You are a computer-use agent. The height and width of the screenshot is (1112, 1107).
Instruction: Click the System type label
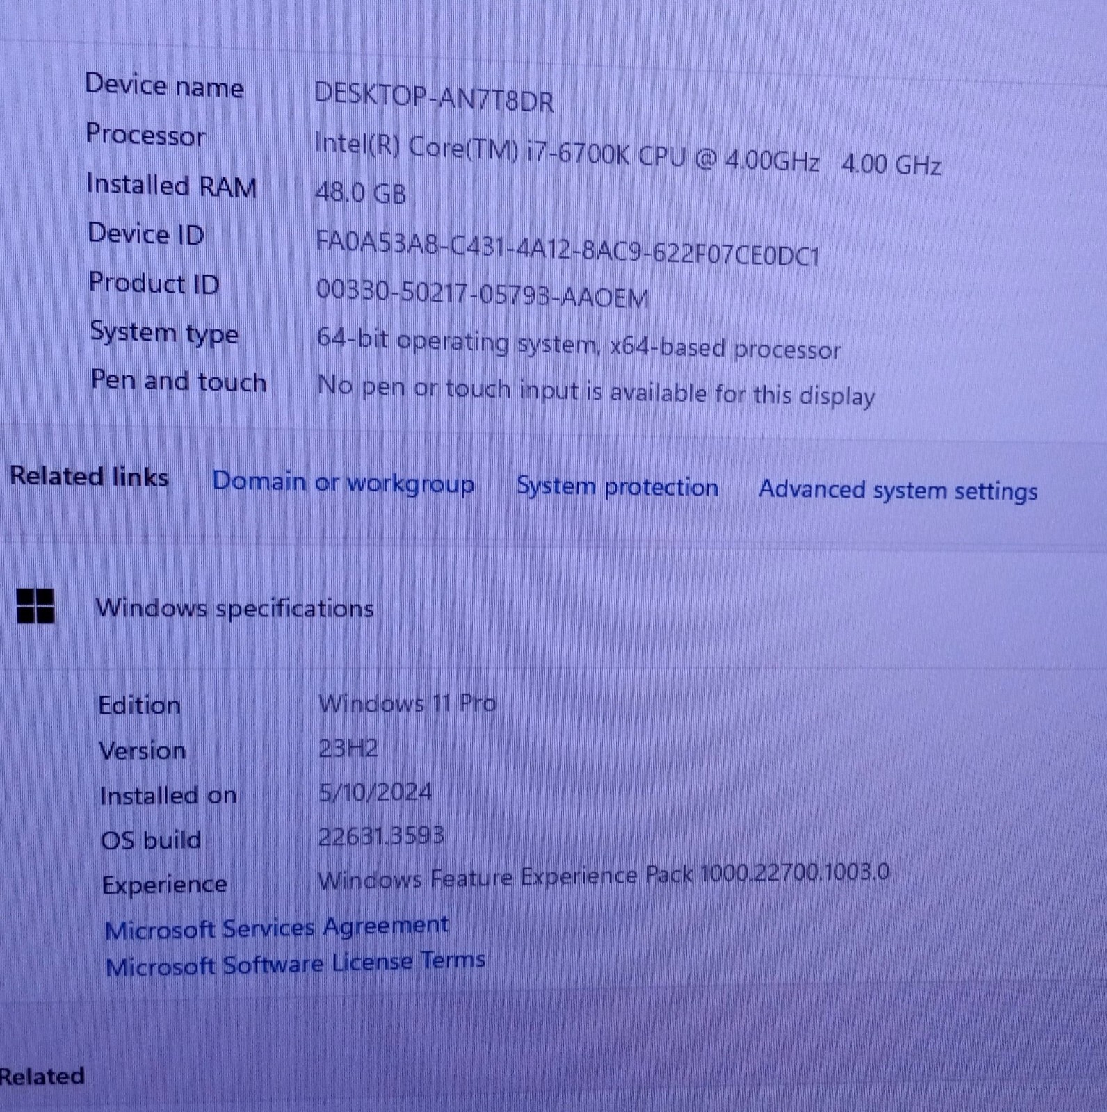pos(165,333)
